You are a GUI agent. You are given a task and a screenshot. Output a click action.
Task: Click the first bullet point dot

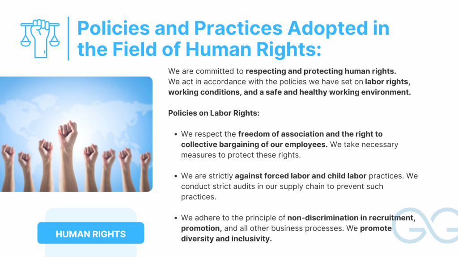175,134
